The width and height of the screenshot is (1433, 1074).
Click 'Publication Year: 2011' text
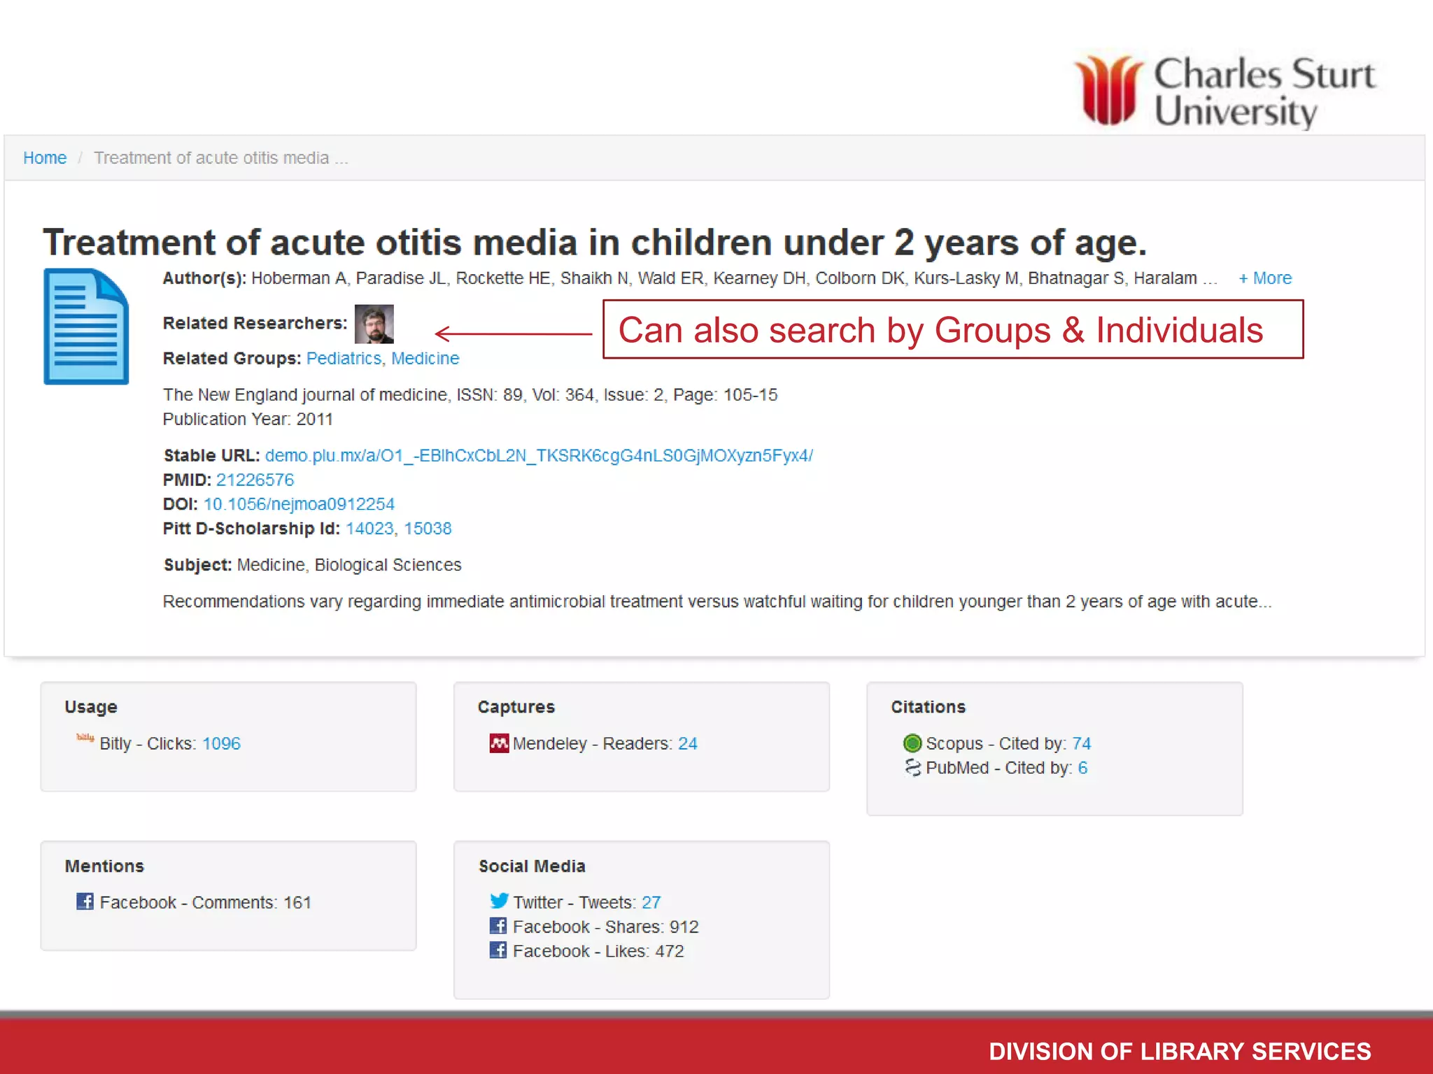click(x=248, y=420)
